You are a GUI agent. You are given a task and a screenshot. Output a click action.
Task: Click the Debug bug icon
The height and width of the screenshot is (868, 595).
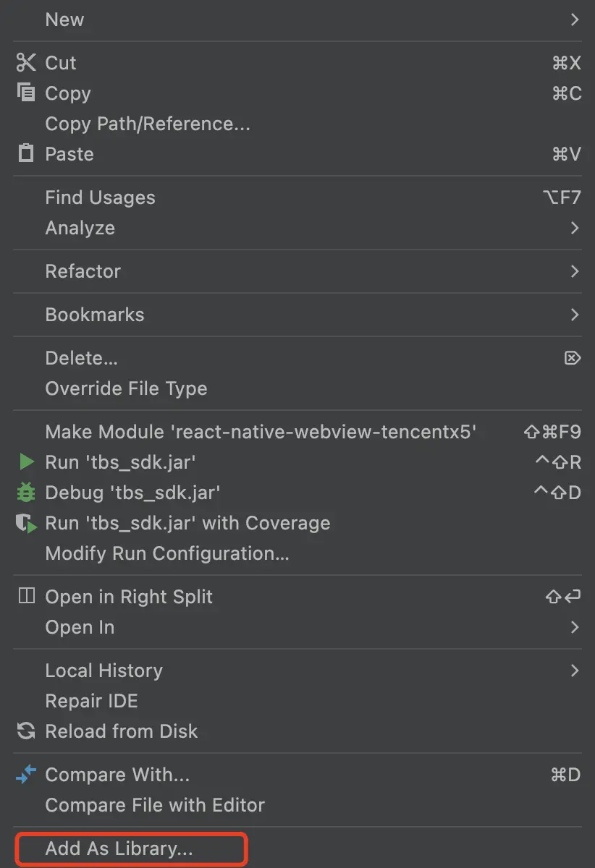[x=26, y=493]
